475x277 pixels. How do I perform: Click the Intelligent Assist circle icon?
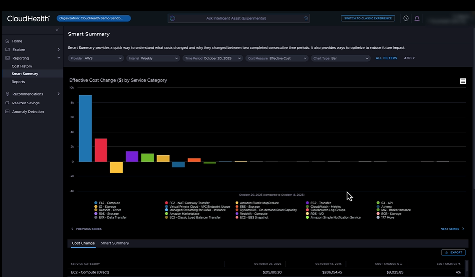click(172, 19)
